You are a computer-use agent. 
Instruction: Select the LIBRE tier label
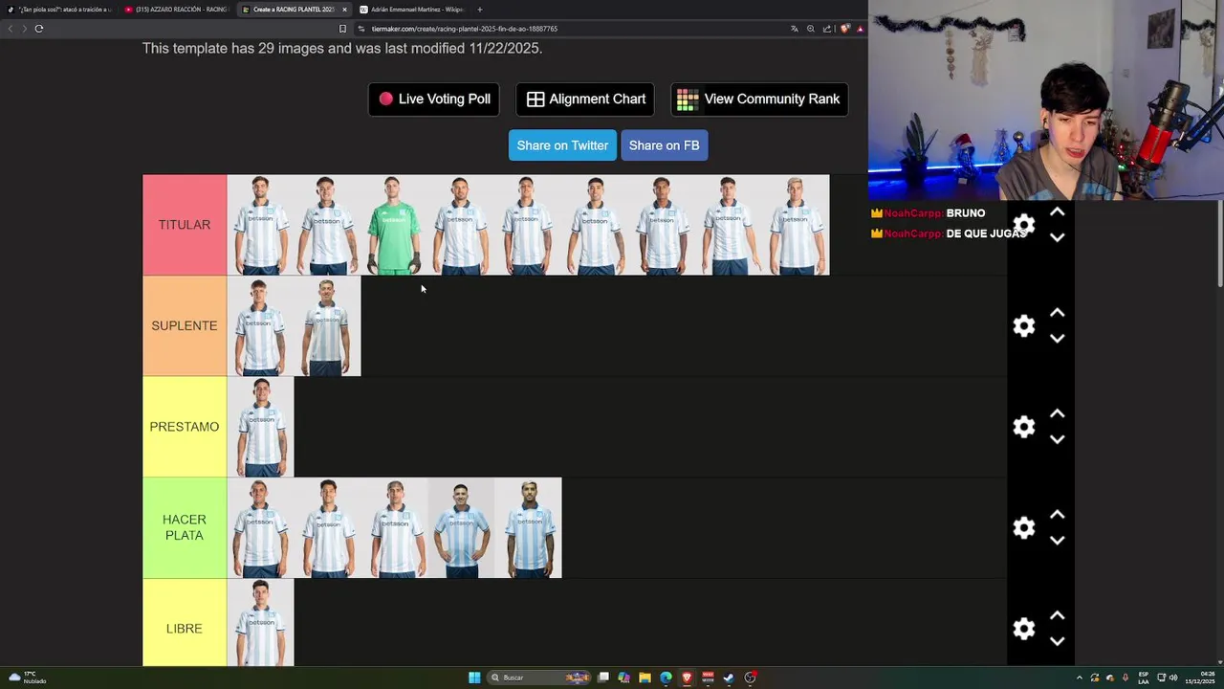(185, 629)
